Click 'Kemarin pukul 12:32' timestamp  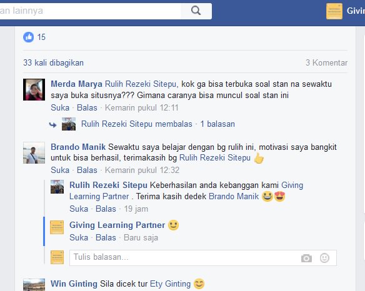pos(142,170)
